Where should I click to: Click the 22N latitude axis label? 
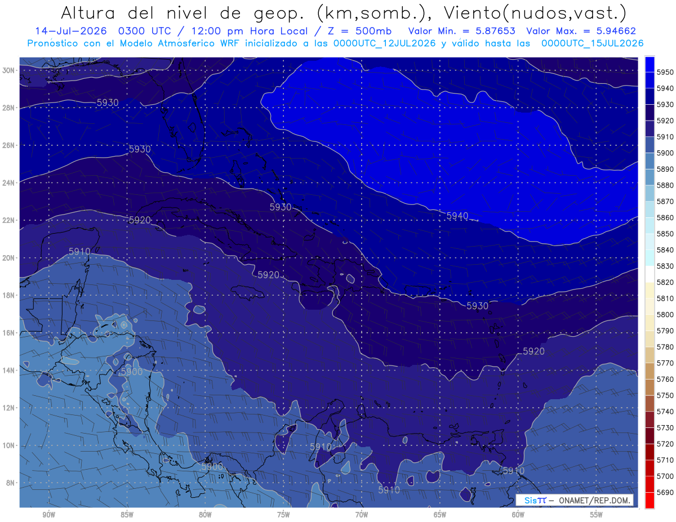click(x=8, y=220)
